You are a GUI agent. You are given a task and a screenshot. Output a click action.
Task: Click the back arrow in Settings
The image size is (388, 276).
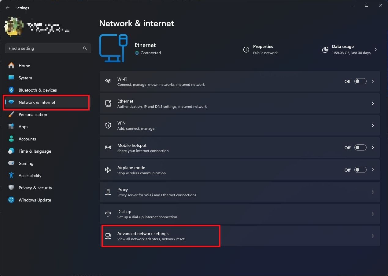(x=7, y=8)
